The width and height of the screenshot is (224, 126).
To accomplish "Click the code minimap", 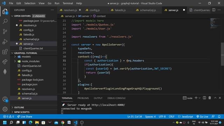I will coord(216,23).
